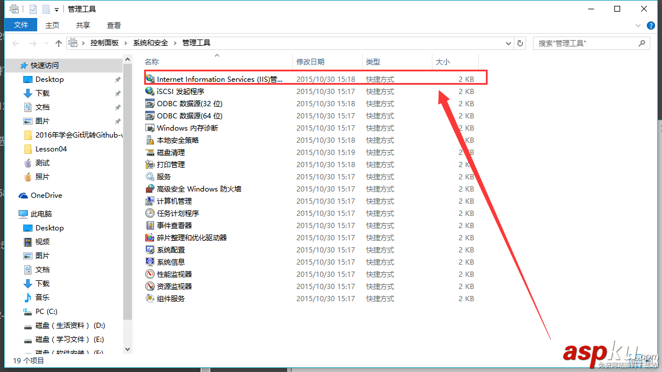Open the address bar history dropdown
Viewport: 662px width, 372px height.
(x=509, y=43)
